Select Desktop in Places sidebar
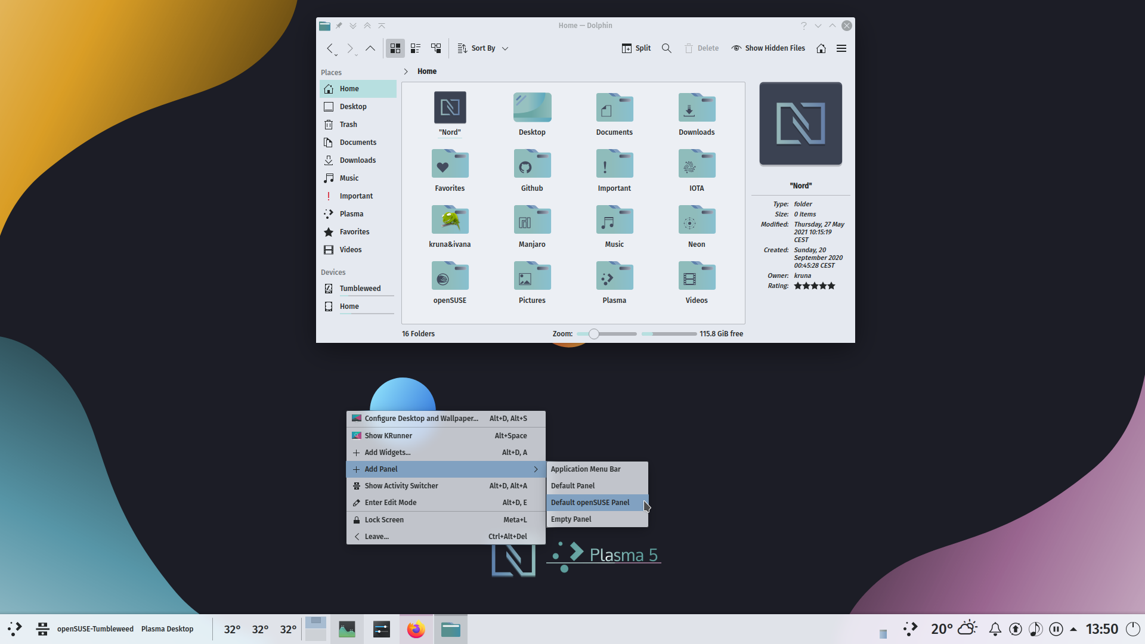 (x=358, y=107)
